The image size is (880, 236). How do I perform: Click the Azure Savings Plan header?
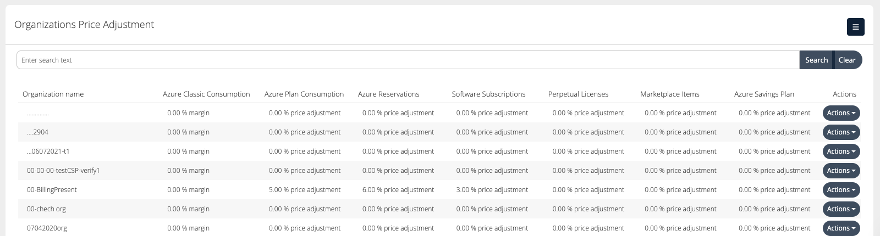(x=764, y=94)
